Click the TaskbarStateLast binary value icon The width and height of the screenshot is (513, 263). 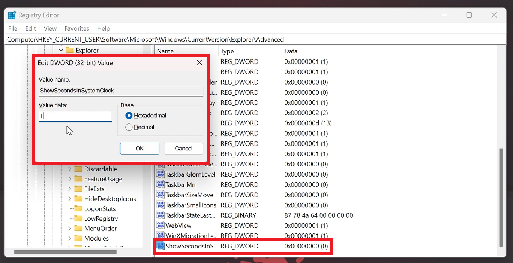point(160,215)
